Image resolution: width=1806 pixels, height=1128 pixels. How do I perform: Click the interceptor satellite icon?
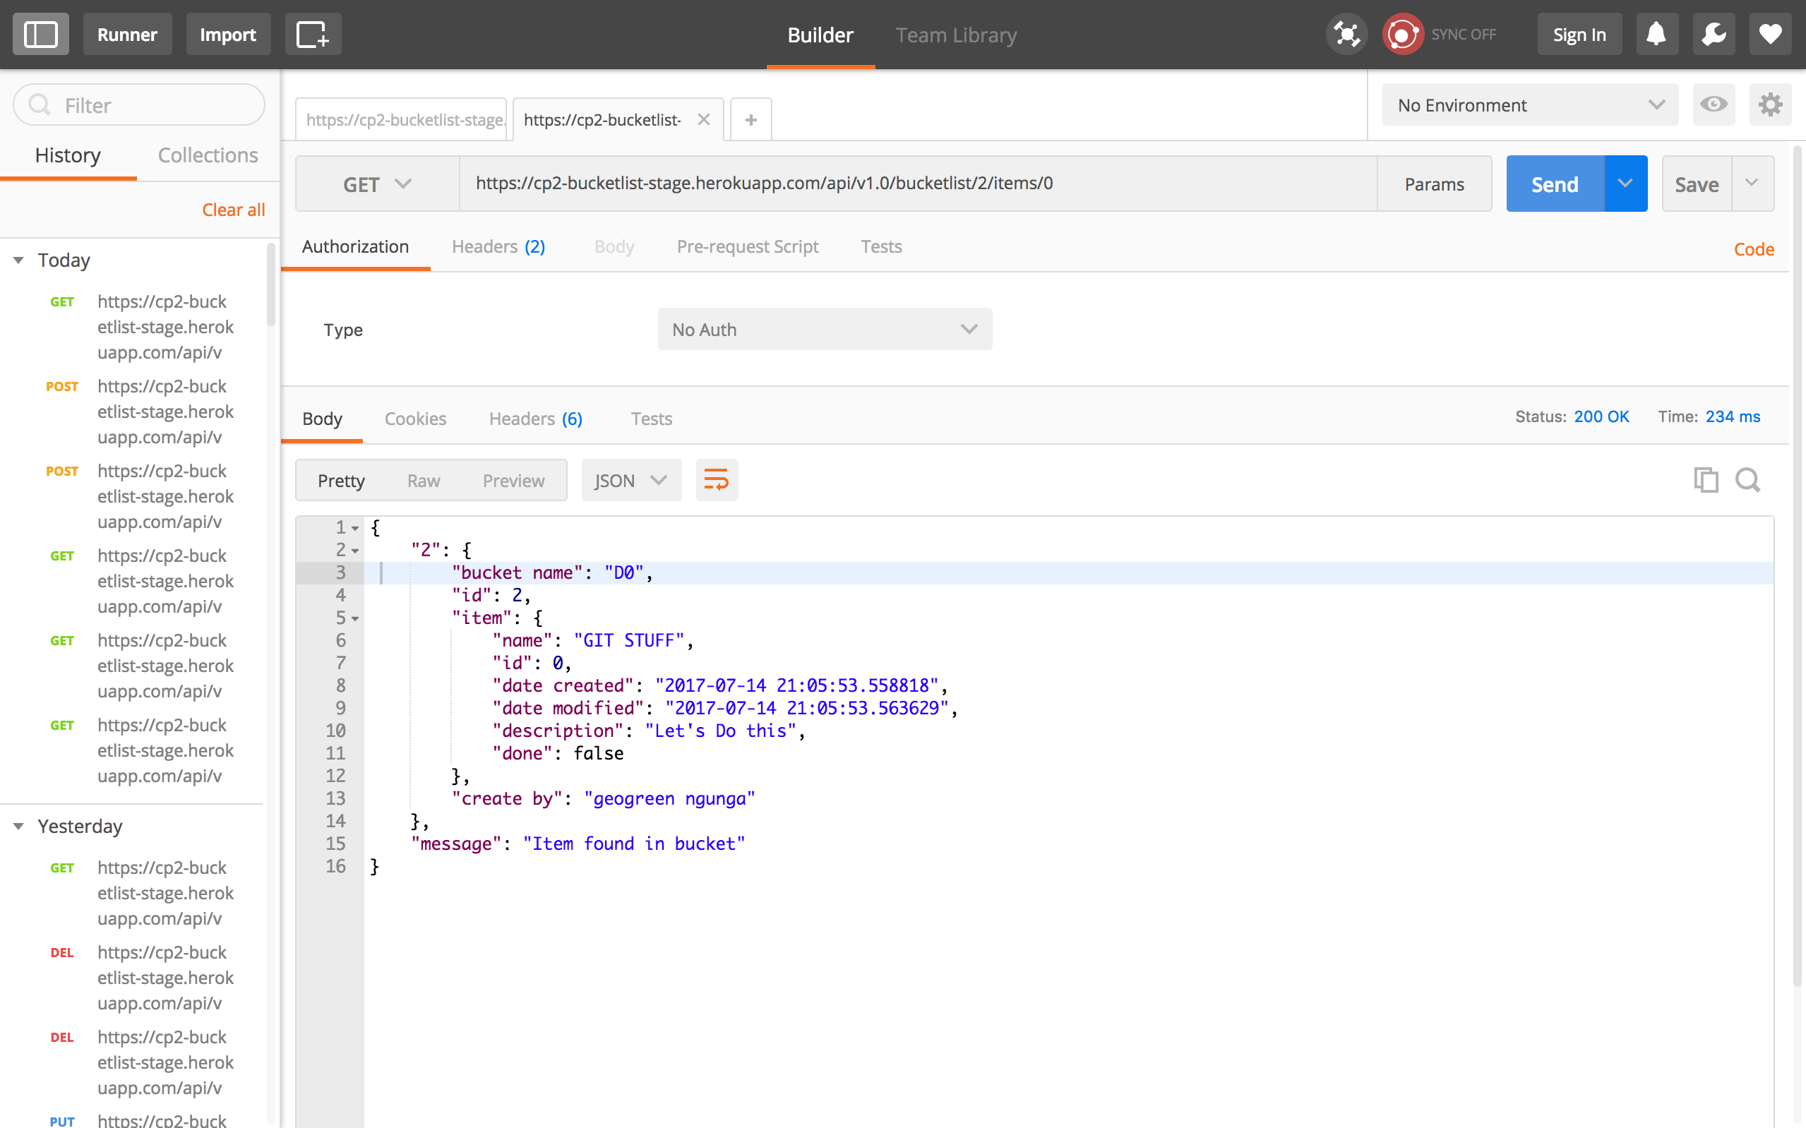pos(1346,35)
